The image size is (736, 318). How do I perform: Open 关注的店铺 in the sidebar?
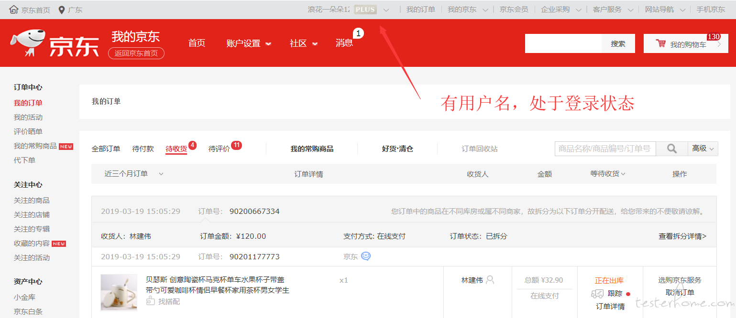pos(32,214)
